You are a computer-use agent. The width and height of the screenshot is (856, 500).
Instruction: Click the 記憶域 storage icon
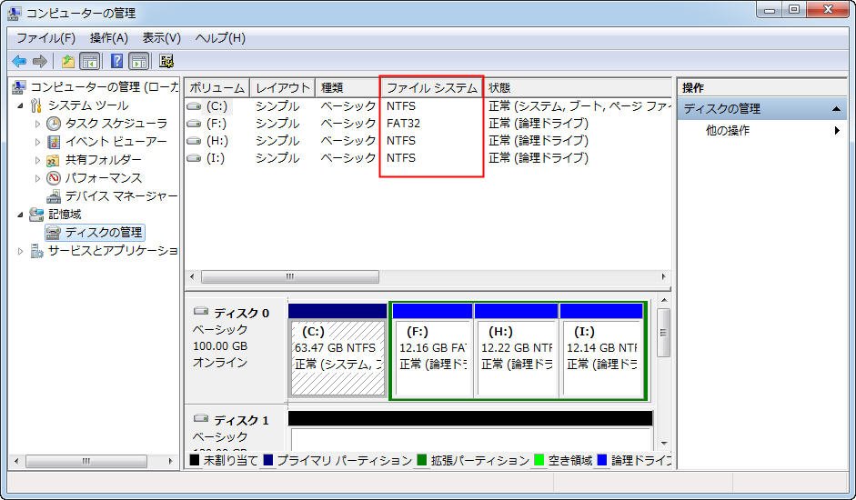tap(36, 214)
